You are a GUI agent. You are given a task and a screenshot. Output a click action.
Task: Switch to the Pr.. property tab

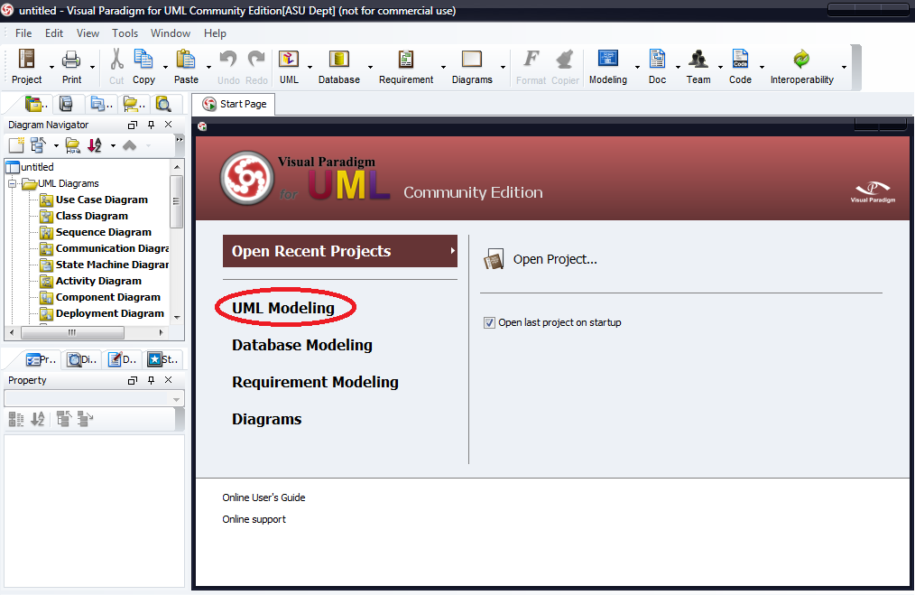pyautogui.click(x=41, y=359)
